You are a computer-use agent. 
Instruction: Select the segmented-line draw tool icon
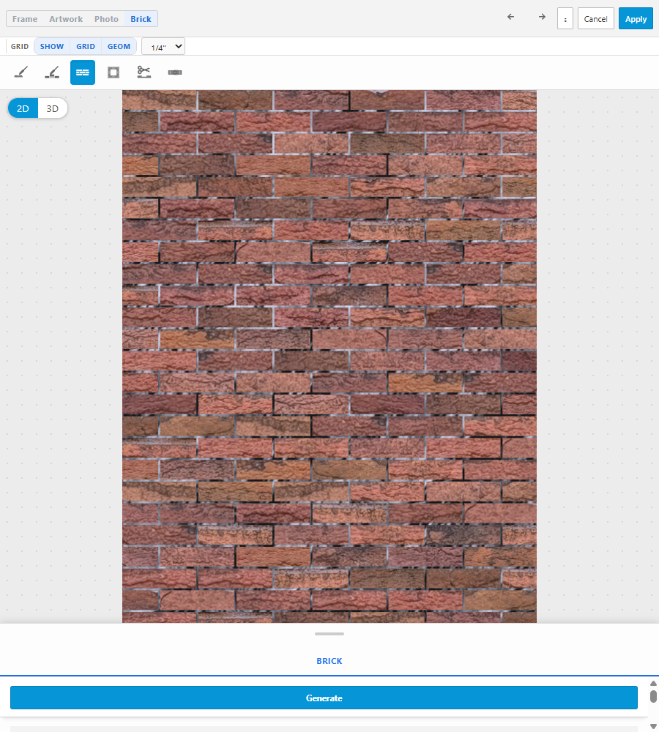pos(52,72)
